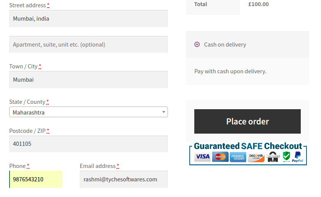The height and width of the screenshot is (197, 321).
Task: Click the Street address label
Action: click(x=27, y=5)
